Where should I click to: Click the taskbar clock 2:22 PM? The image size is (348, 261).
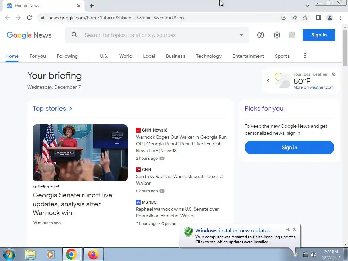pyautogui.click(x=331, y=255)
